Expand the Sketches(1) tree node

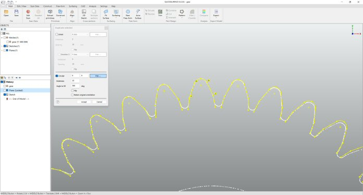pos(2,46)
